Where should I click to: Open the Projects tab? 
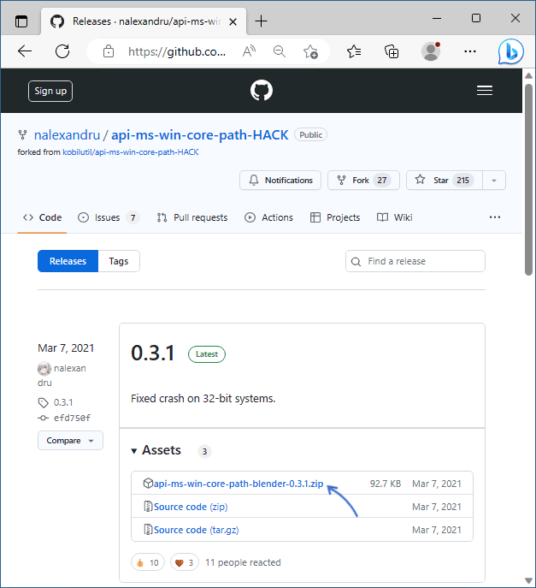pos(335,217)
